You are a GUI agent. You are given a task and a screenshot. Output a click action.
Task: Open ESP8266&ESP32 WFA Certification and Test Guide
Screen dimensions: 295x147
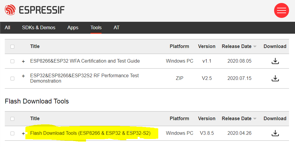85,61
